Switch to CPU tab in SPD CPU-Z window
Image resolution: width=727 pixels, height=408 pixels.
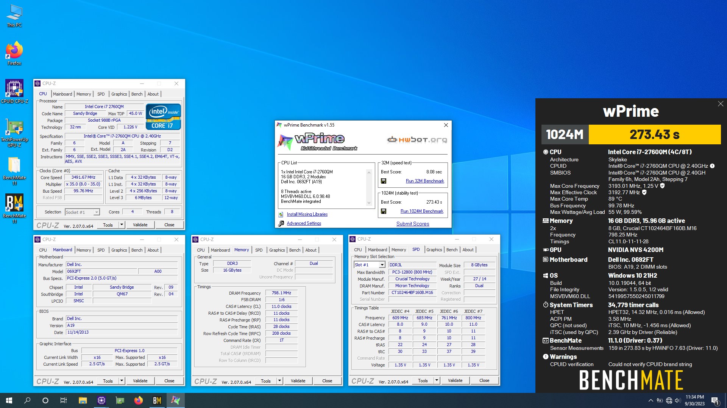pos(358,250)
